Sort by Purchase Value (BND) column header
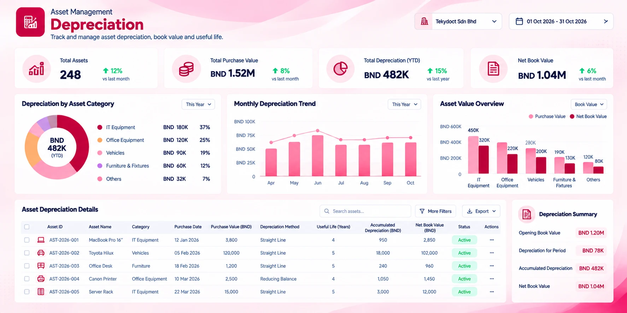The height and width of the screenshot is (313, 627). pos(231,227)
